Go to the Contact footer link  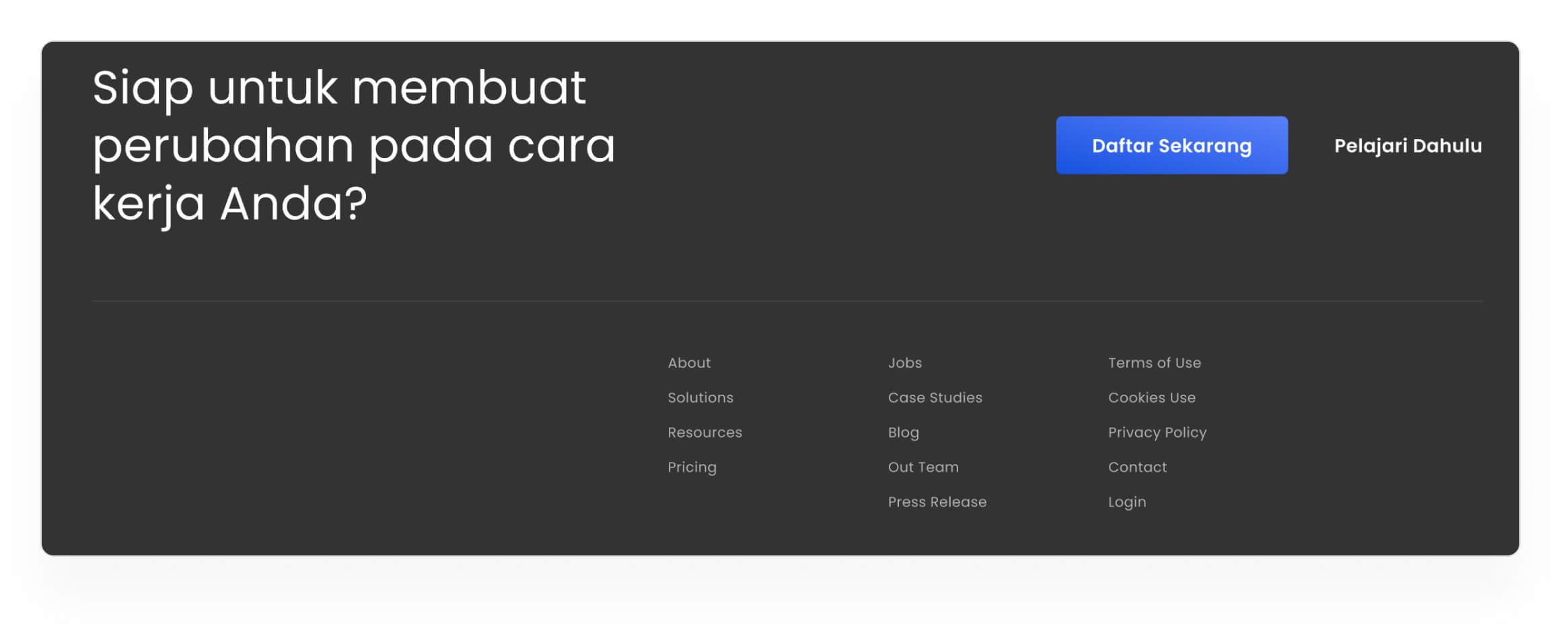coord(1137,467)
